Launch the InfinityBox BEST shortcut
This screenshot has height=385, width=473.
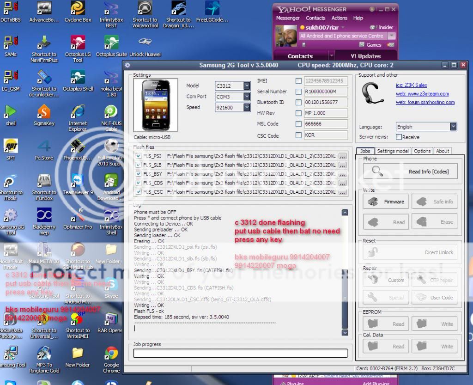click(110, 10)
